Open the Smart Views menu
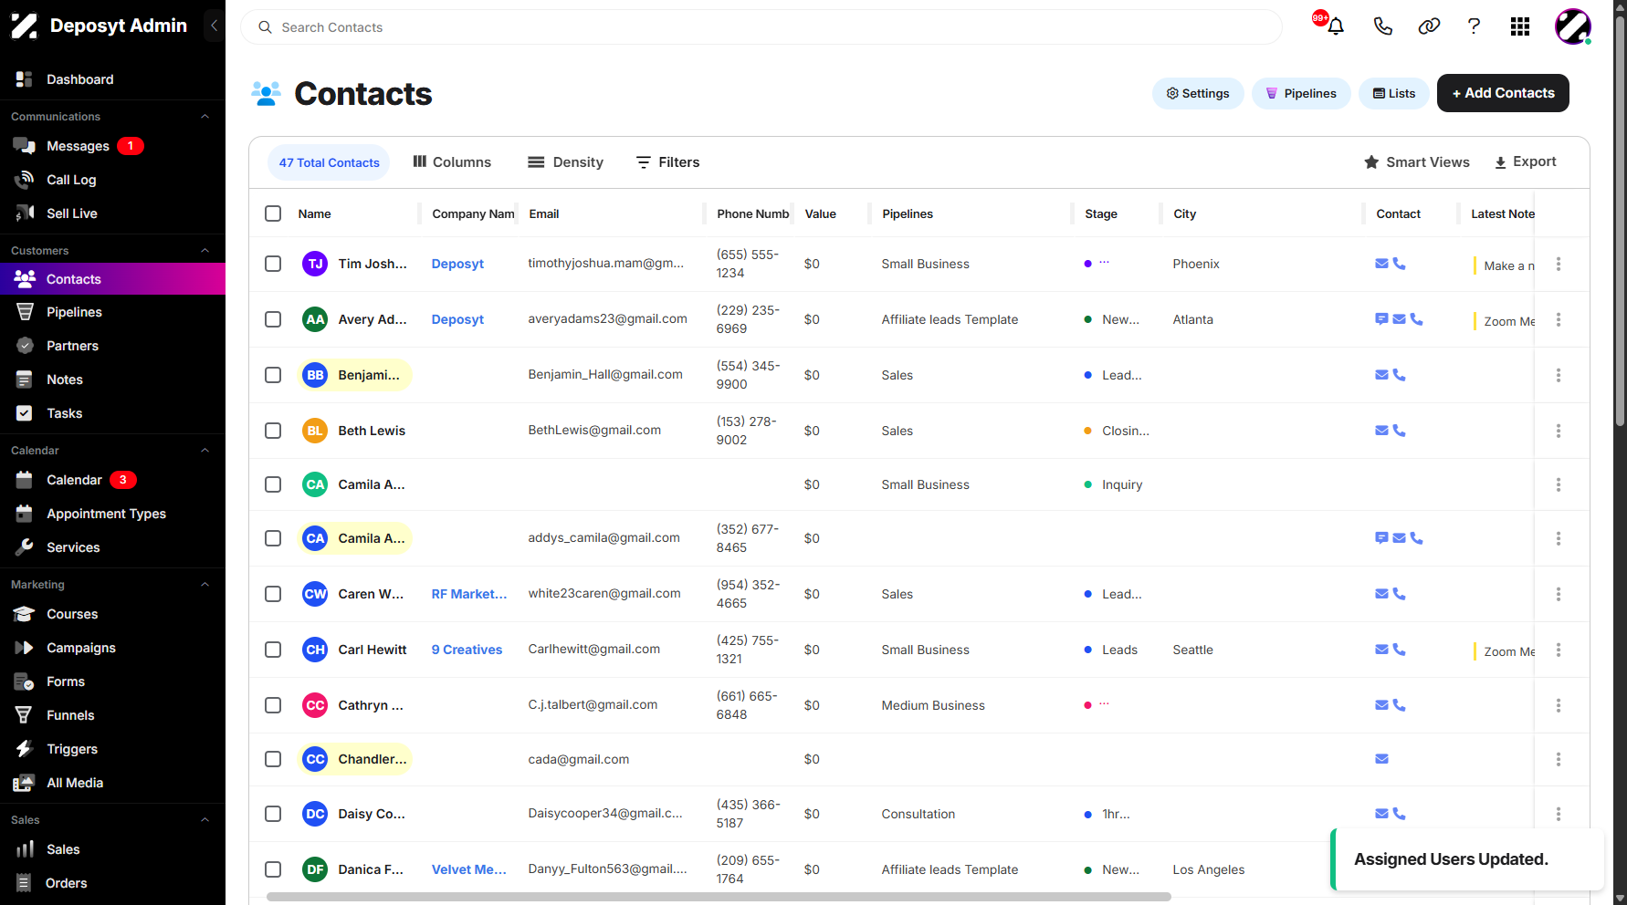The height and width of the screenshot is (905, 1627). click(x=1417, y=162)
